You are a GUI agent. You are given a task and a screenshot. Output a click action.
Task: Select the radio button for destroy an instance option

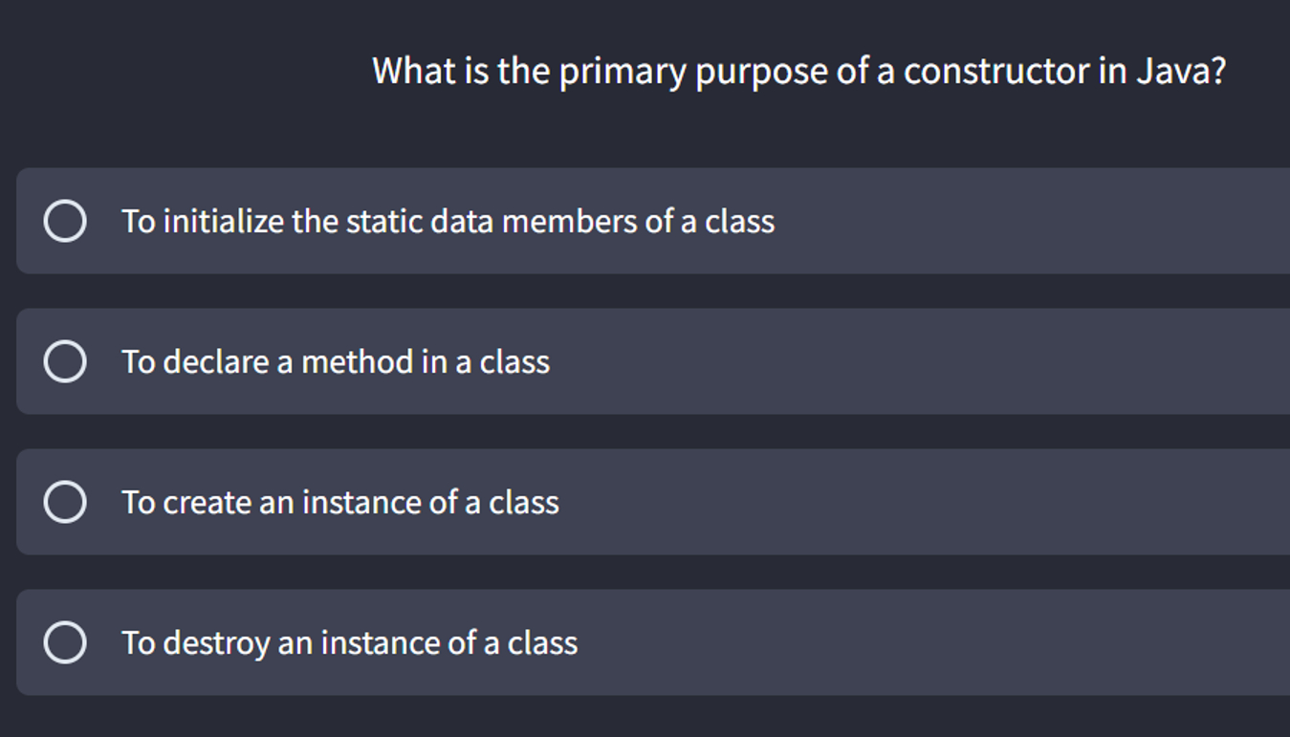click(x=64, y=642)
